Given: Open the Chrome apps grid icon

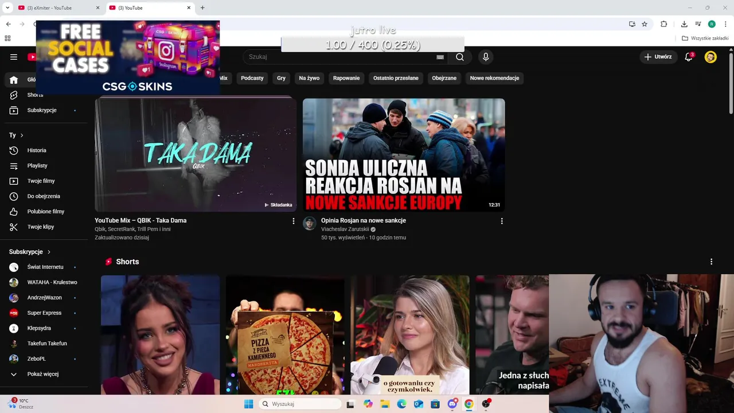Looking at the screenshot, I should [7, 38].
